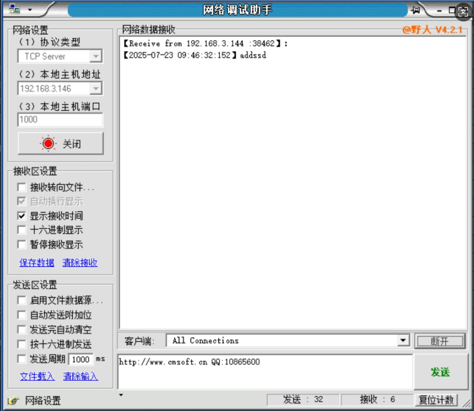Screen dimensions: 474x411
Task: Click the 清除输入 link
Action: (x=81, y=377)
